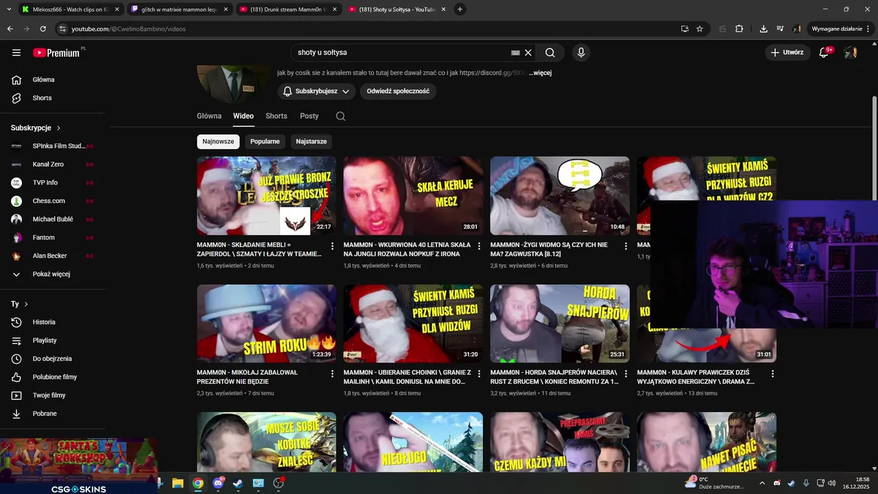Start voice search with microphone icon
878x494 pixels.
pos(581,52)
